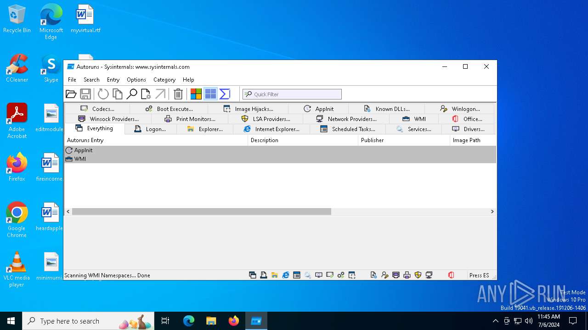Screen dimensions: 588x330
Task: Click the Explorer folder icon in status bar
Action: (275, 275)
